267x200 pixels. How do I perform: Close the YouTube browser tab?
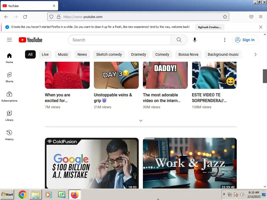tap(54, 6)
